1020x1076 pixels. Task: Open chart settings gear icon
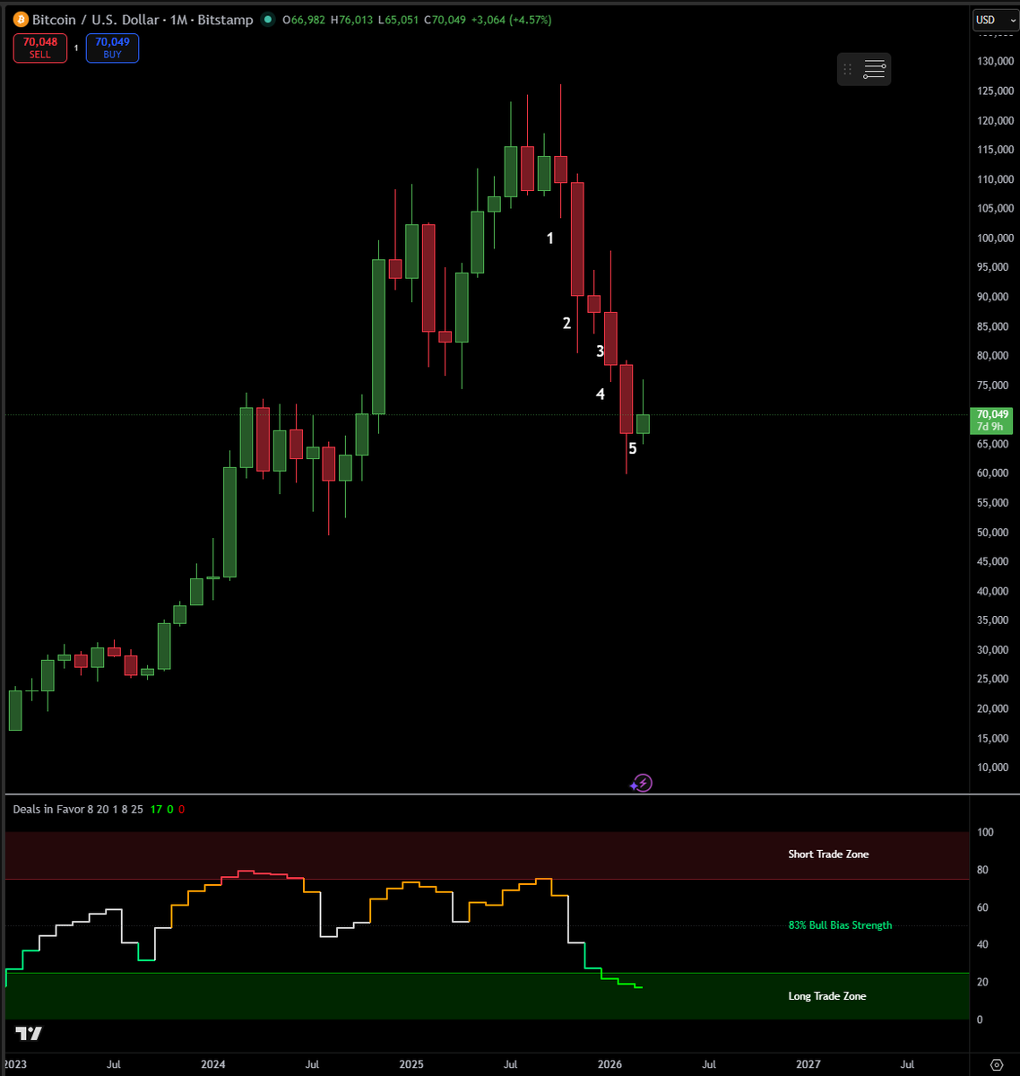point(997,1064)
